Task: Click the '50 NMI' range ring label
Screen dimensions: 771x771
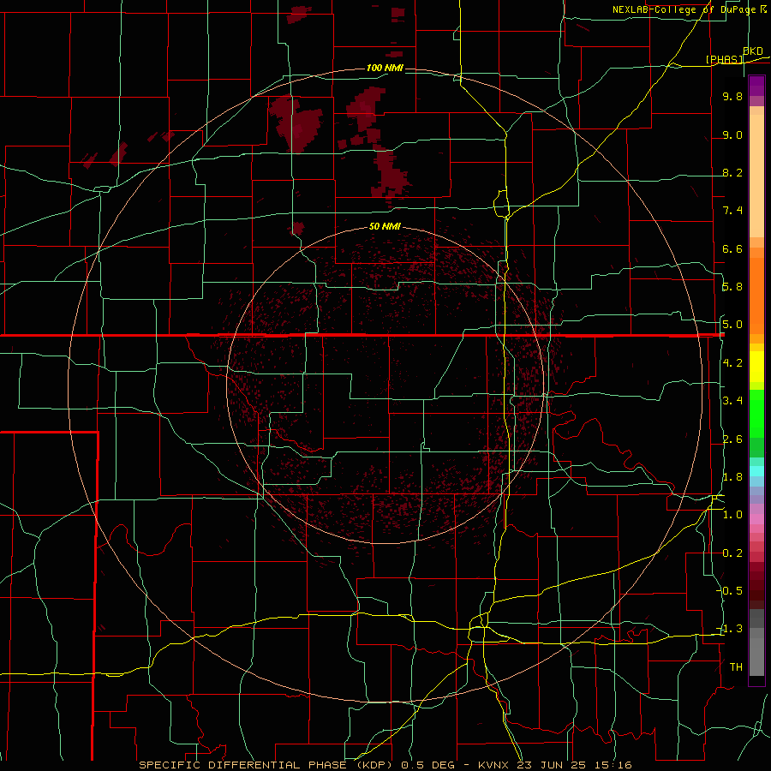Action: 385,226
